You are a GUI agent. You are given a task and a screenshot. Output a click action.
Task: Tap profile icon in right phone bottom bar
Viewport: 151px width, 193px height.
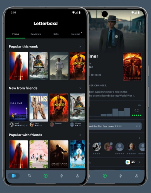137,176
